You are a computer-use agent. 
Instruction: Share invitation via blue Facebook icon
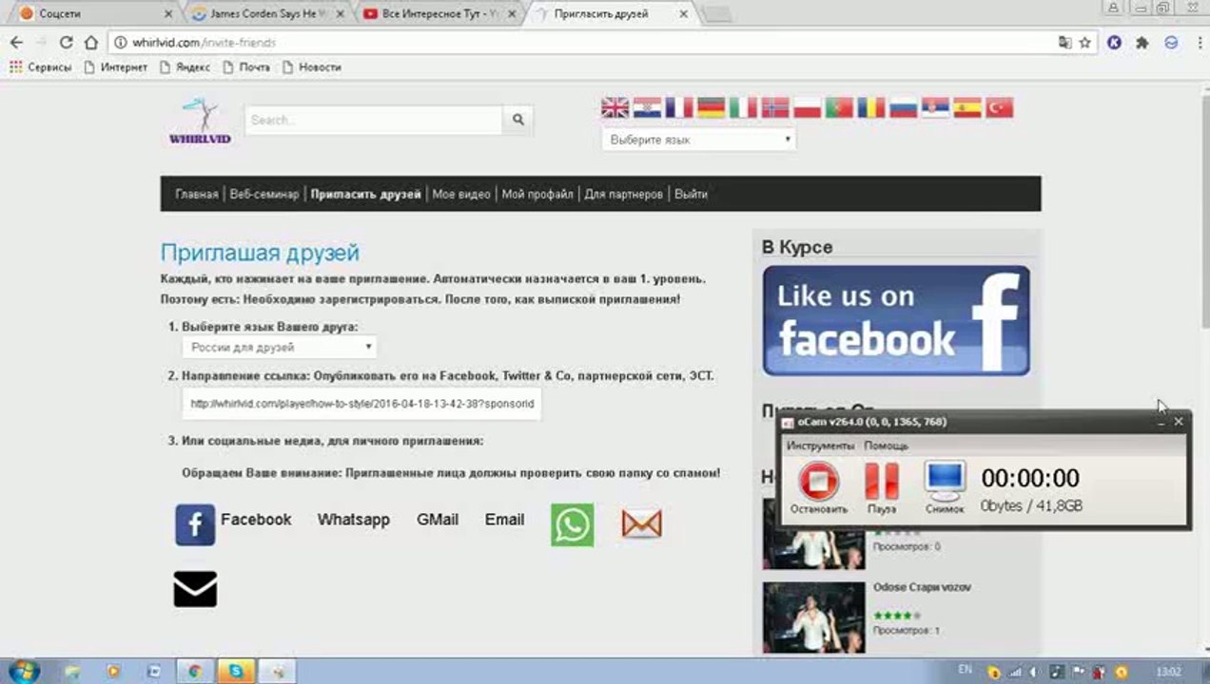pyautogui.click(x=195, y=524)
